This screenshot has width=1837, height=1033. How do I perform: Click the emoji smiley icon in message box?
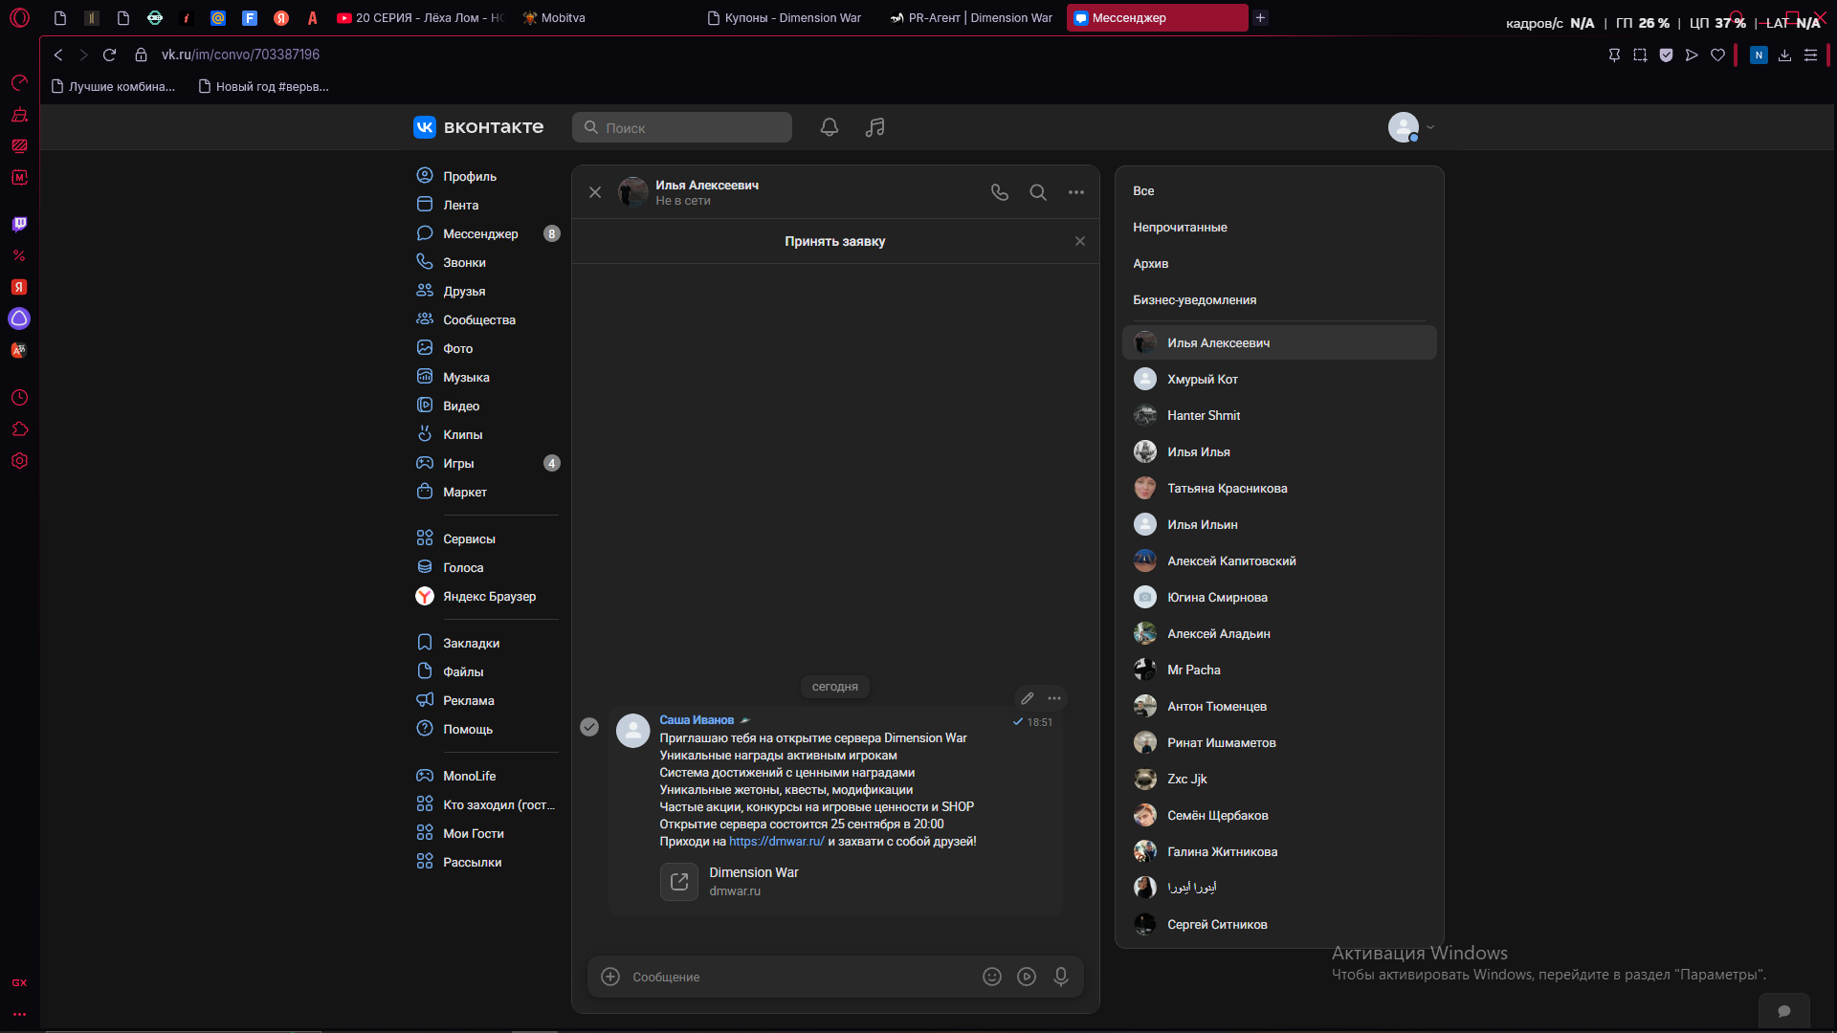(x=992, y=977)
